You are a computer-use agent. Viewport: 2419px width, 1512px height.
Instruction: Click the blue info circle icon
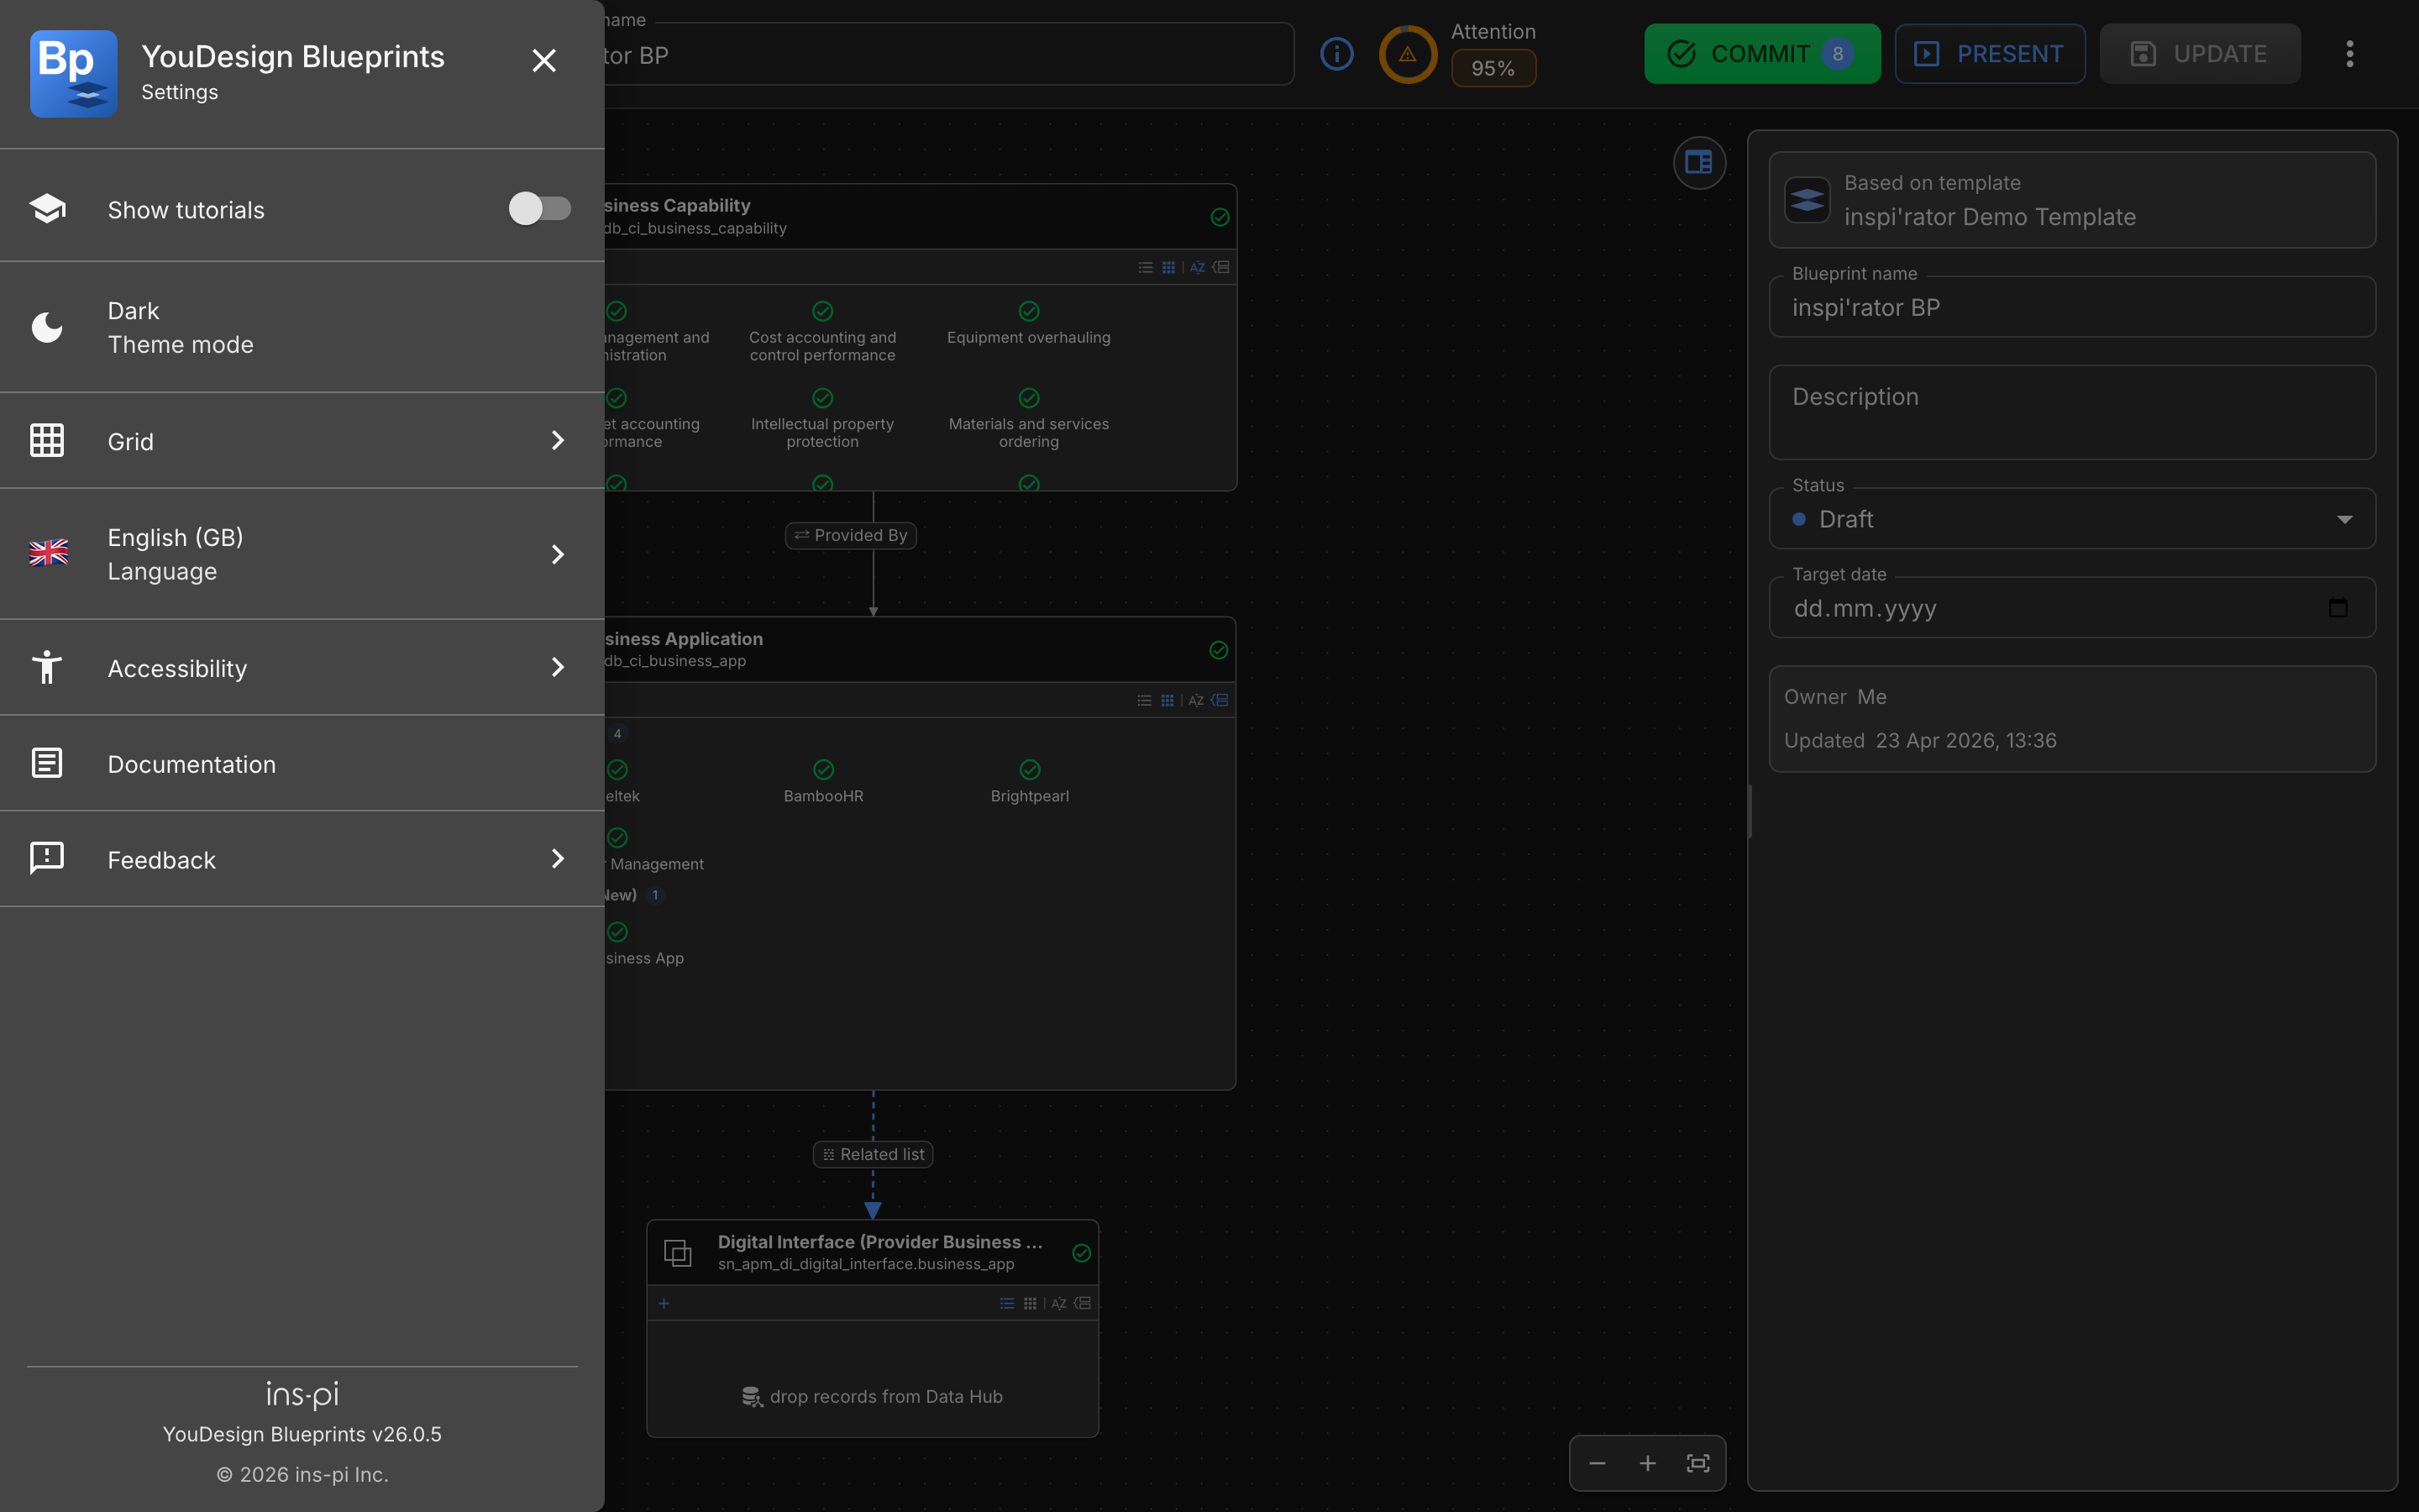pos(1336,54)
